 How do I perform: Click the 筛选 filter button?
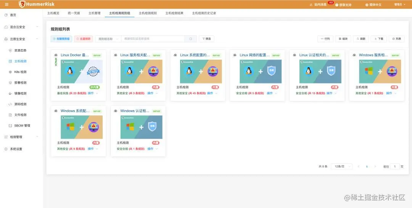[x=206, y=39]
